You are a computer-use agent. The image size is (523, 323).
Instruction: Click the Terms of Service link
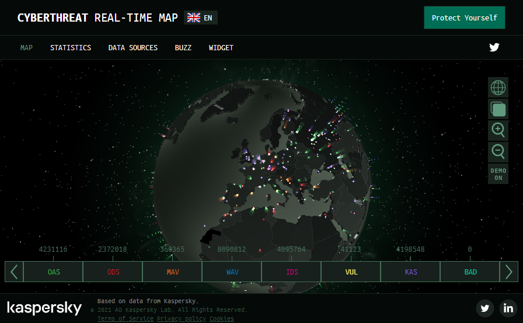coord(125,319)
